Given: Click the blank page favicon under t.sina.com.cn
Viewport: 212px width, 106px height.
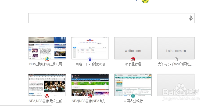Looking at the screenshot, I should click(x=176, y=59).
